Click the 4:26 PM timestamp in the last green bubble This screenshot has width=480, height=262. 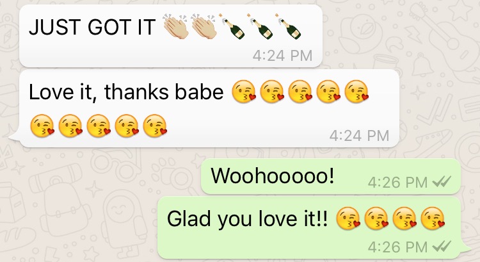click(x=397, y=247)
